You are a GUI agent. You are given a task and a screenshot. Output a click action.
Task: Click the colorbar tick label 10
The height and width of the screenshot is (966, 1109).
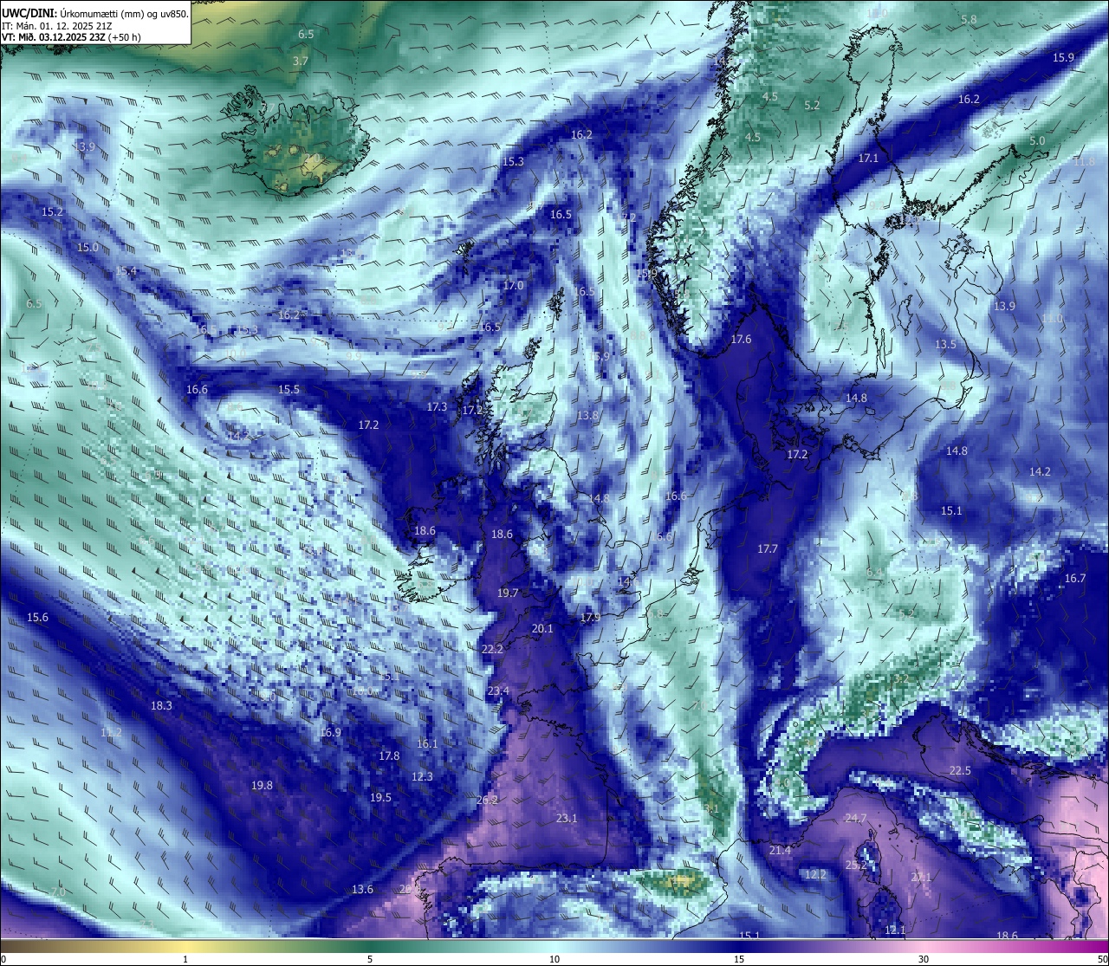pos(554,958)
